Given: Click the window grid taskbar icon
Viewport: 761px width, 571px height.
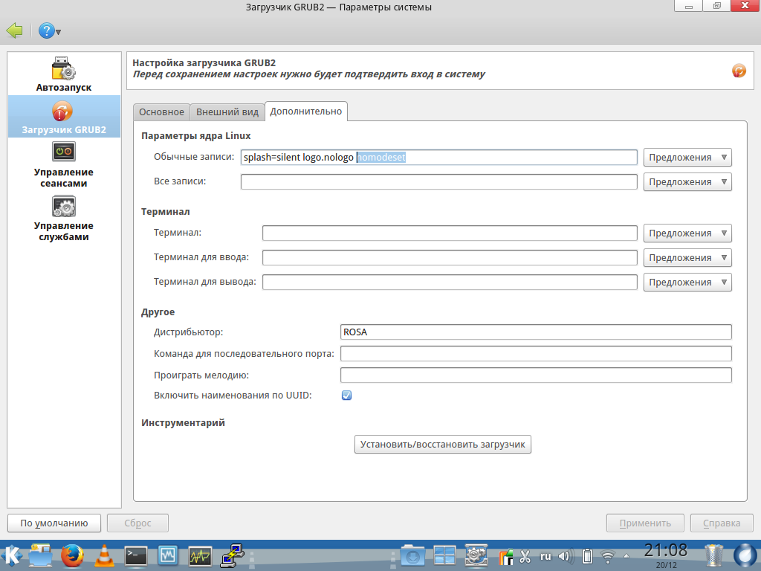Looking at the screenshot, I should [x=444, y=556].
